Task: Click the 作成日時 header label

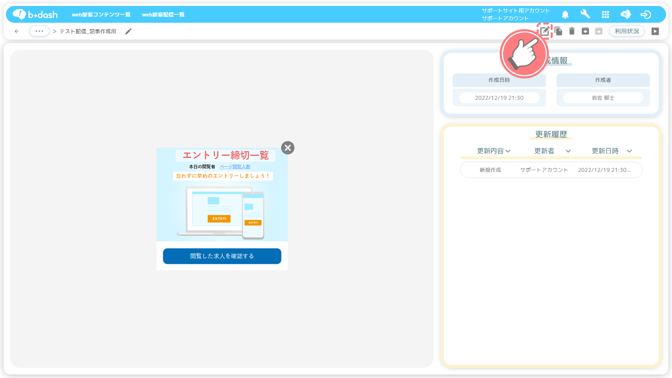Action: click(x=499, y=80)
